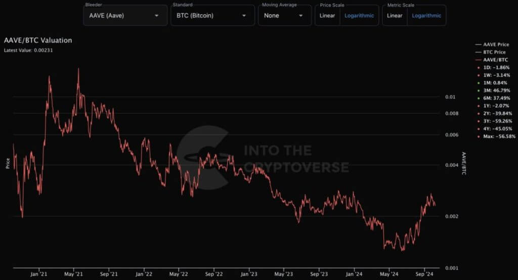Click the AAVE/BTC Valuation chart title
This screenshot has height=280, width=518.
coord(38,40)
